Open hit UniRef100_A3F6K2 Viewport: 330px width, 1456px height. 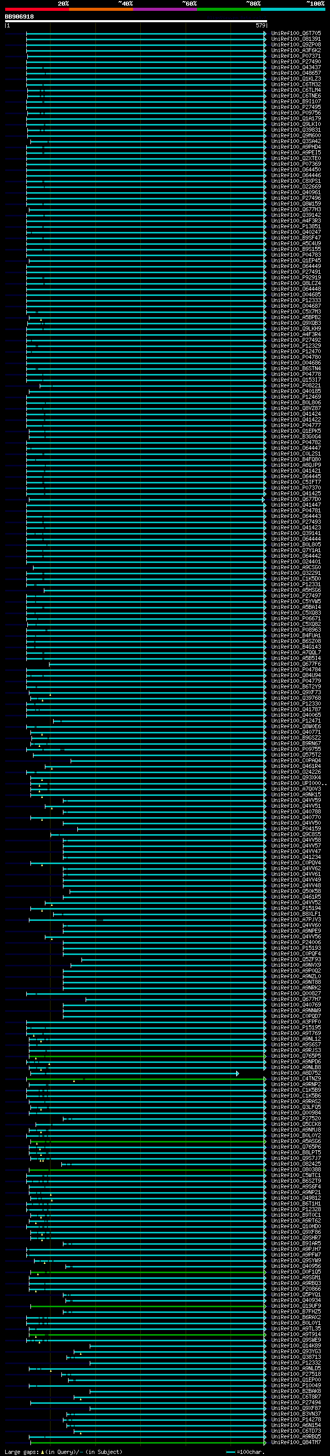(x=296, y=50)
